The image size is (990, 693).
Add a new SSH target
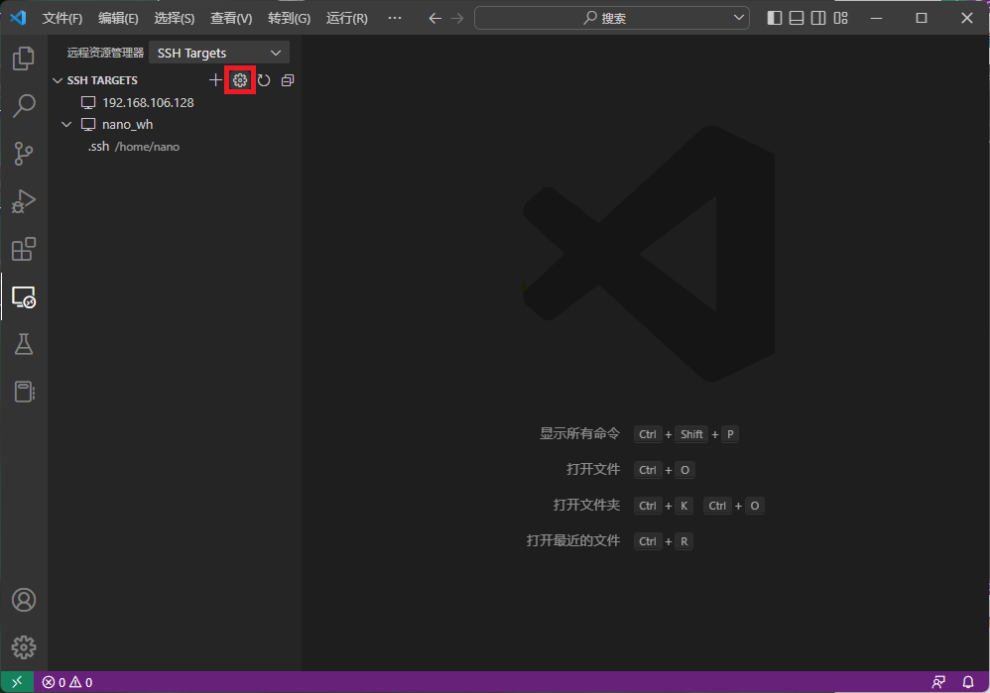point(215,80)
